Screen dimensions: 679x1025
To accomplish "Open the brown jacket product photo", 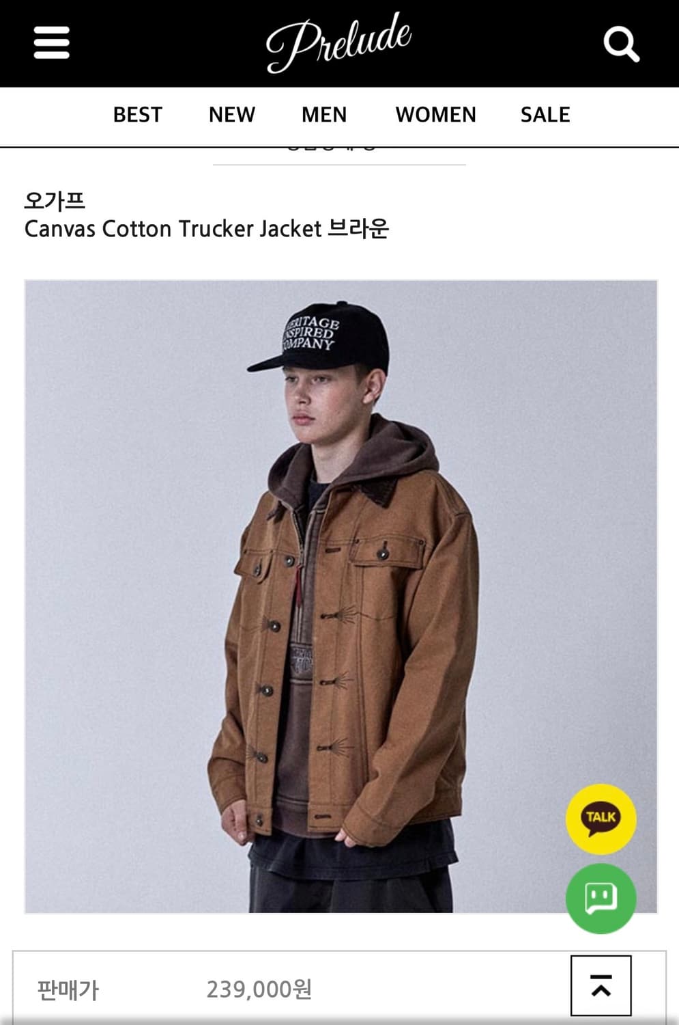I will point(341,597).
